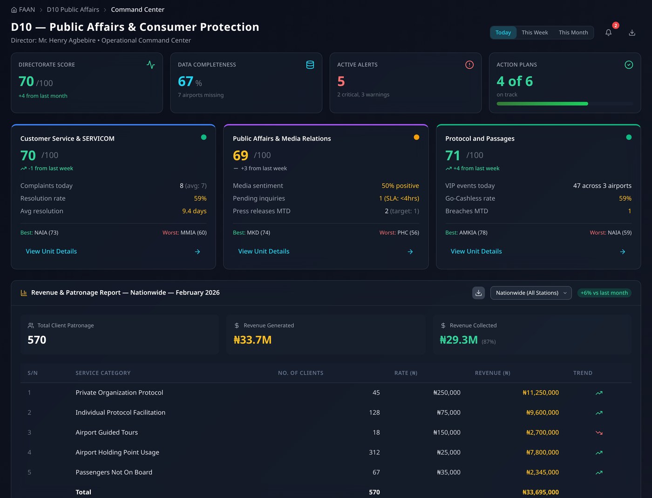Click the FAAN home icon in breadcrumb
The height and width of the screenshot is (498, 652).
pyautogui.click(x=14, y=10)
